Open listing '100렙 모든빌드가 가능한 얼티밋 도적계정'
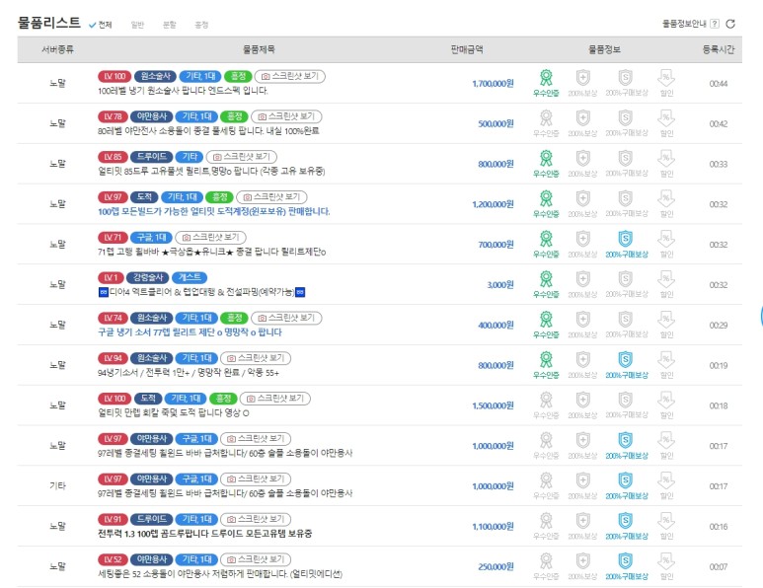 coord(213,211)
